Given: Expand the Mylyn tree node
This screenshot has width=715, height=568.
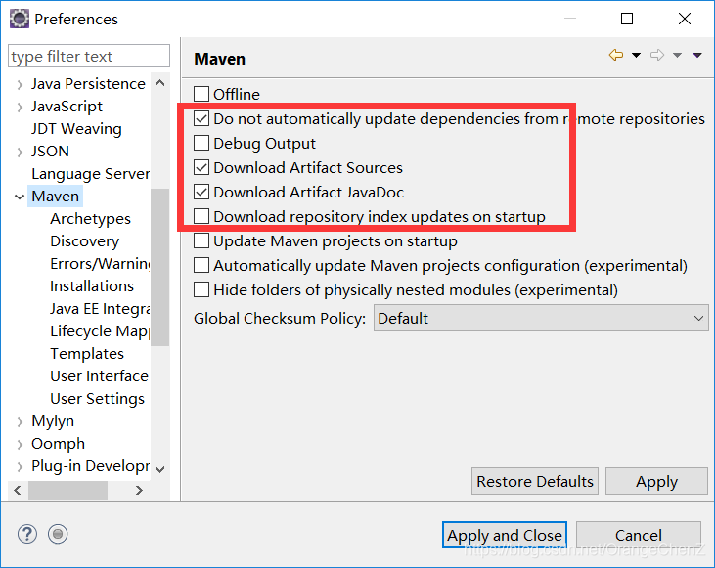Looking at the screenshot, I should 20,421.
